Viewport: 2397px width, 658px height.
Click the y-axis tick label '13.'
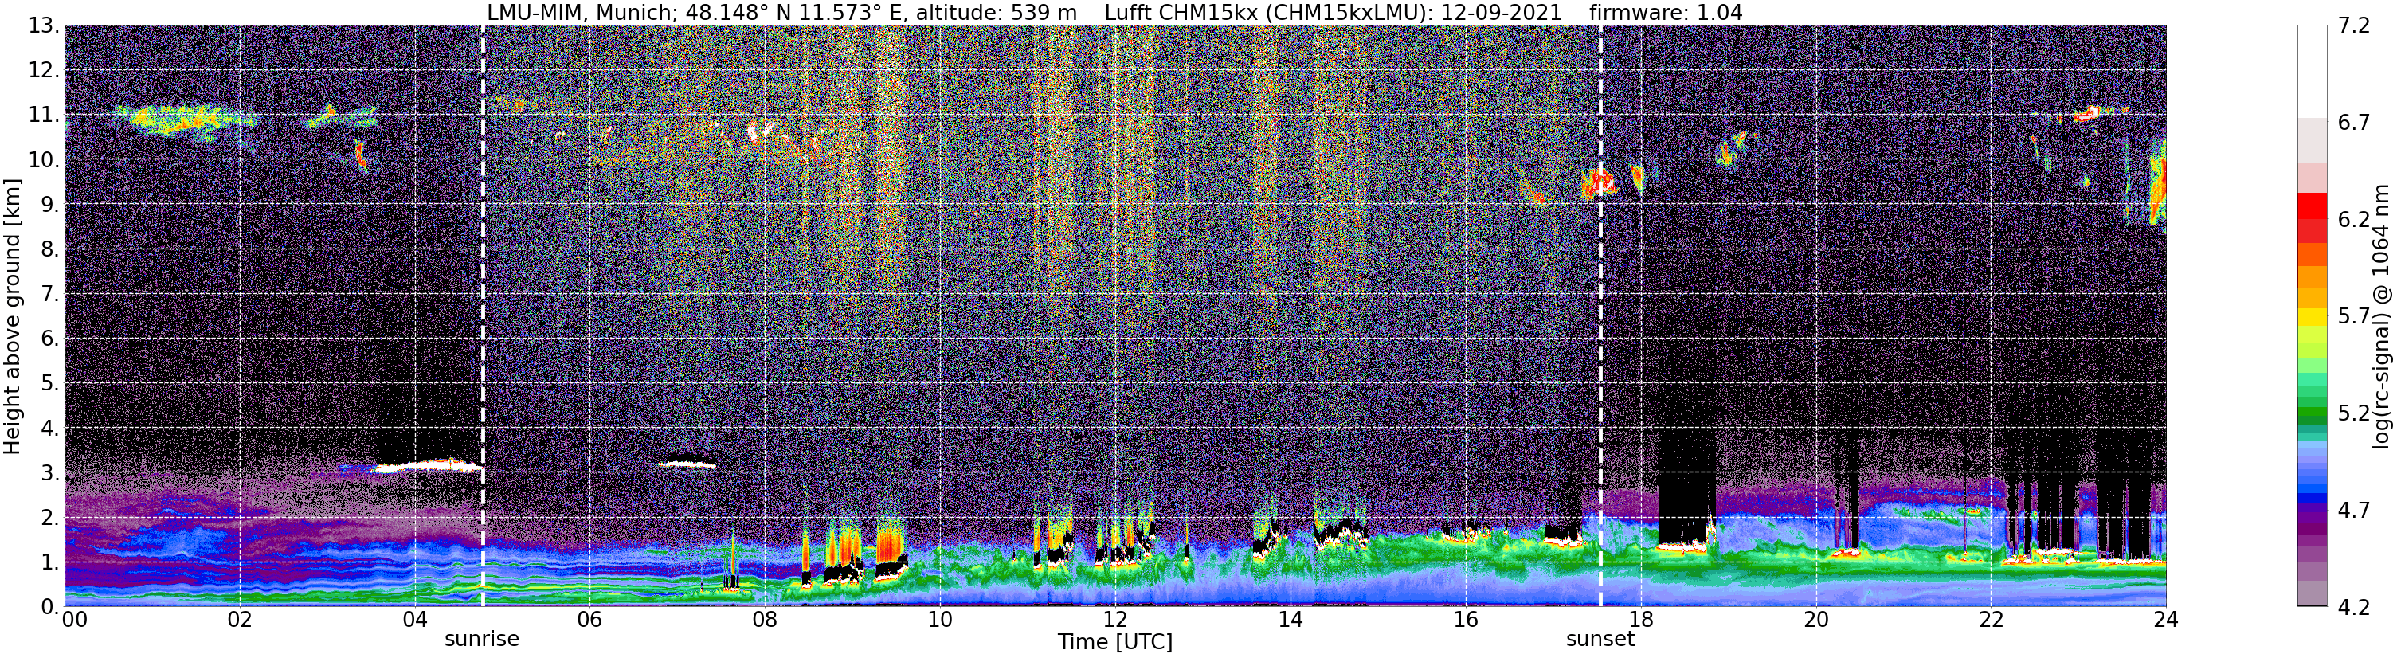(43, 26)
